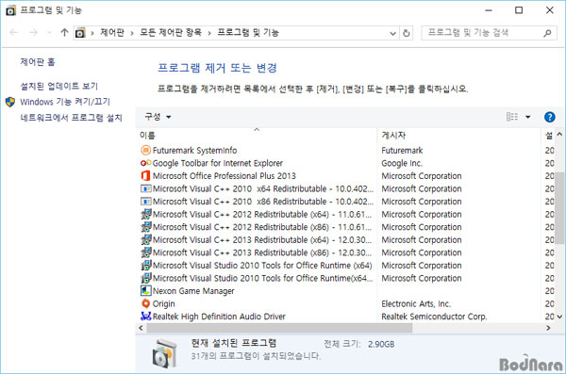The image size is (566, 374).
Task: Click the window title bar program icon
Action: tap(10, 10)
